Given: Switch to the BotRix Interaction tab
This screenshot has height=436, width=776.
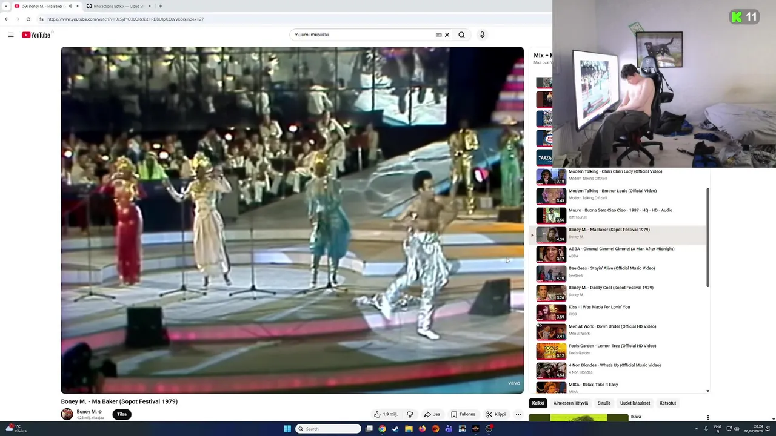Looking at the screenshot, I should tap(118, 6).
